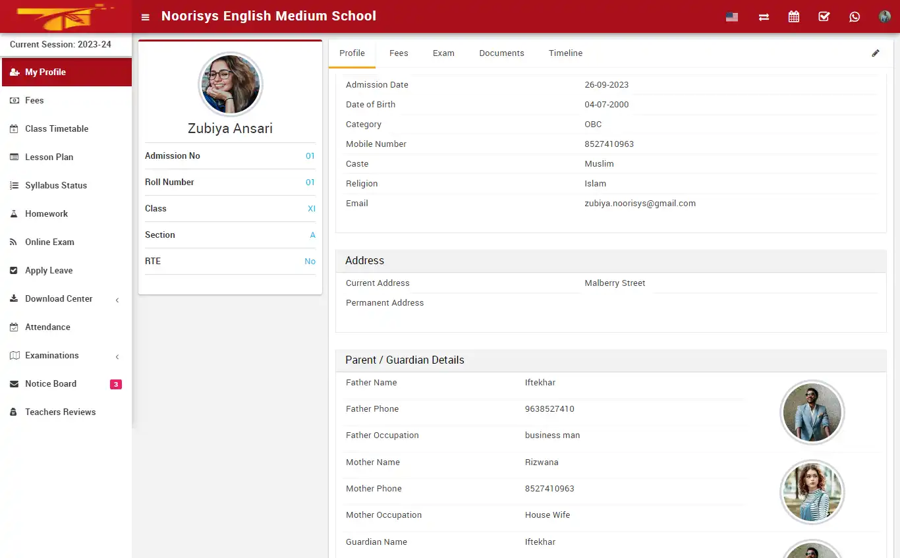Click the hamburger menu next to the school name
The height and width of the screenshot is (558, 900).
(145, 16)
